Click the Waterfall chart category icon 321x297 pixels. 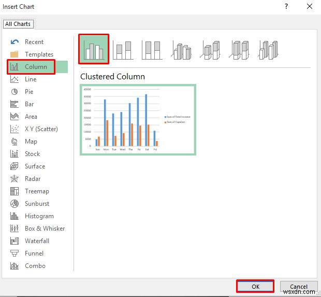(x=14, y=241)
